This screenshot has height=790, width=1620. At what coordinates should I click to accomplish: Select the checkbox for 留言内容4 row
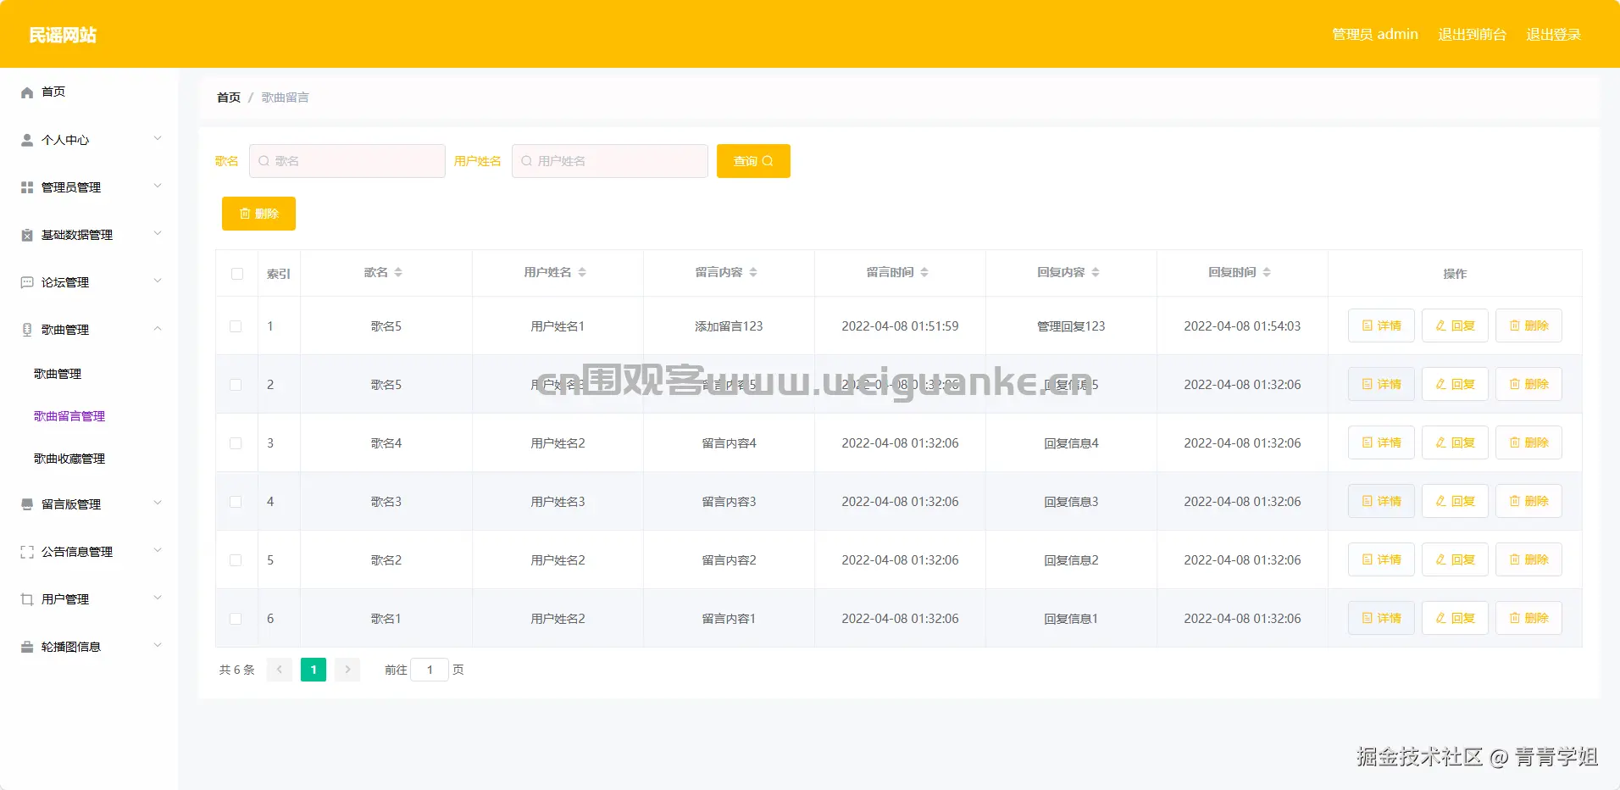236,443
